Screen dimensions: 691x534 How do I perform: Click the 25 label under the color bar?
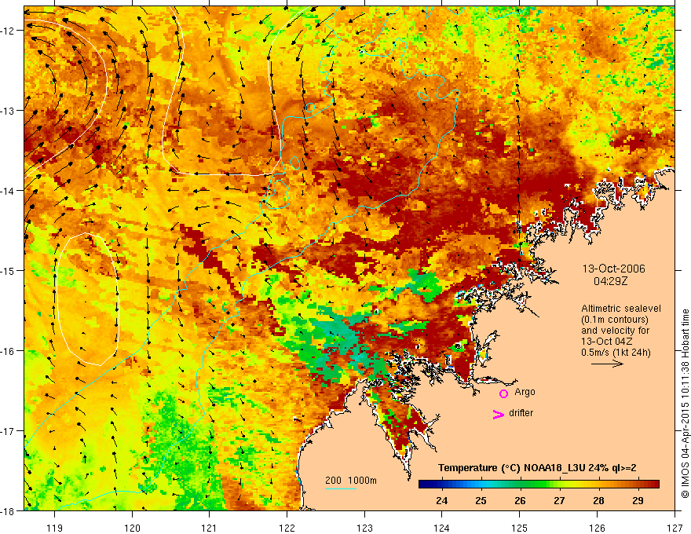click(481, 500)
